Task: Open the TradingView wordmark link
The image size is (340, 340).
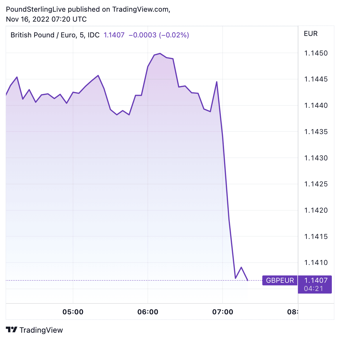Action: (x=41, y=330)
